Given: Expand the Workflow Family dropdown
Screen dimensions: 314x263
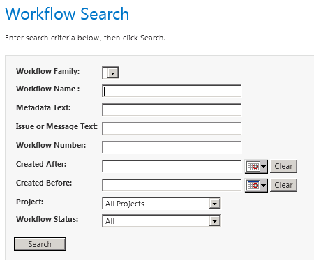Looking at the screenshot, I should click(110, 73).
